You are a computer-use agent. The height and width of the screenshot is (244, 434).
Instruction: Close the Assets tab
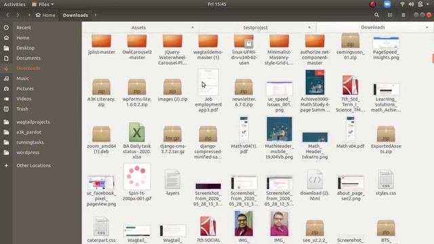(x=193, y=27)
